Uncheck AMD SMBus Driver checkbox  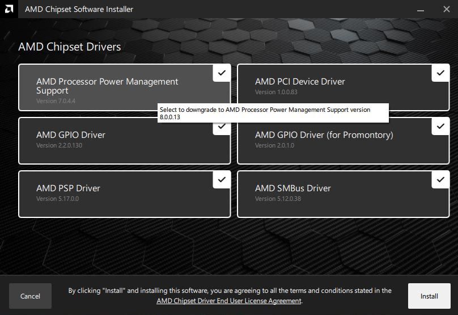click(x=440, y=179)
